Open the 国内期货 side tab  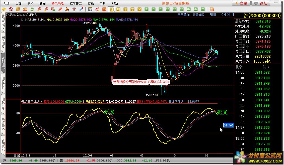[3, 43]
